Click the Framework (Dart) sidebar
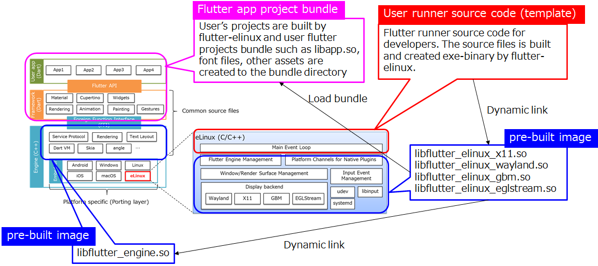 (x=36, y=104)
